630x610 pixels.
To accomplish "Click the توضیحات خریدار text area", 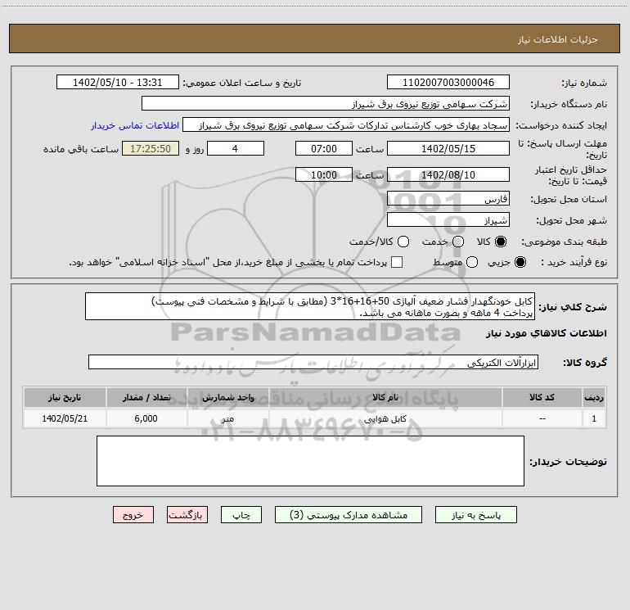I will tap(310, 461).
